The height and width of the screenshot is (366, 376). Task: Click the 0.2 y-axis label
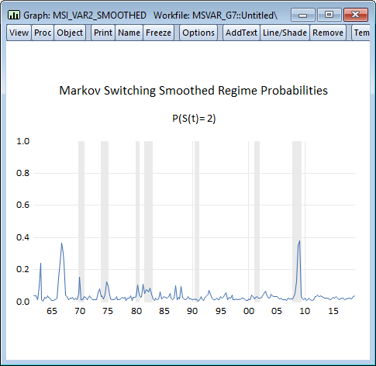(x=23, y=270)
